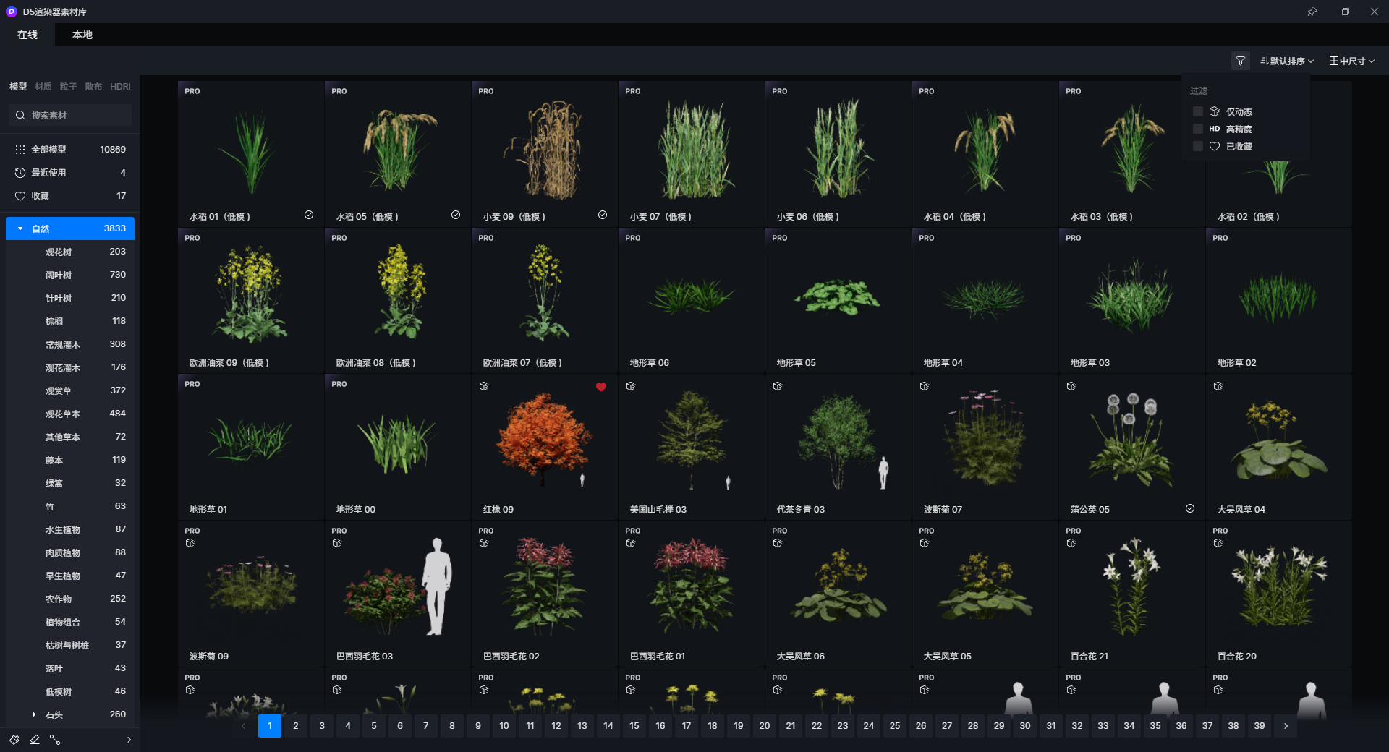Click the dynamic cube icon on 波斯菊 07
This screenshot has width=1389, height=752.
click(925, 386)
